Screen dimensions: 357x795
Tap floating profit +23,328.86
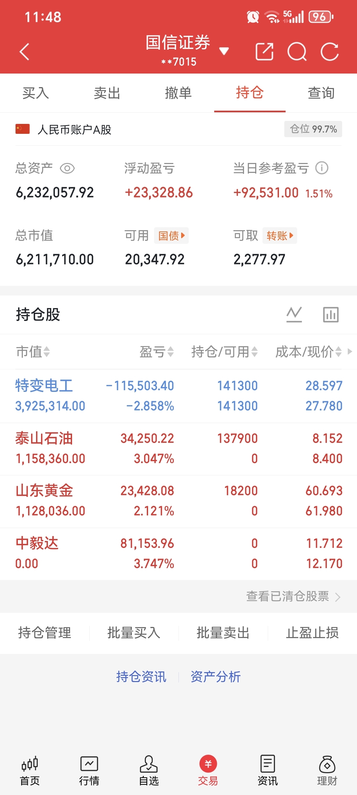tap(159, 192)
